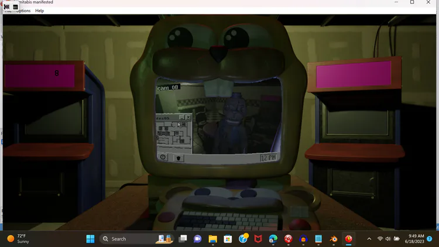This screenshot has width=439, height=247.
Task: Open the headphones app icon on the taskbar
Action: point(303,239)
